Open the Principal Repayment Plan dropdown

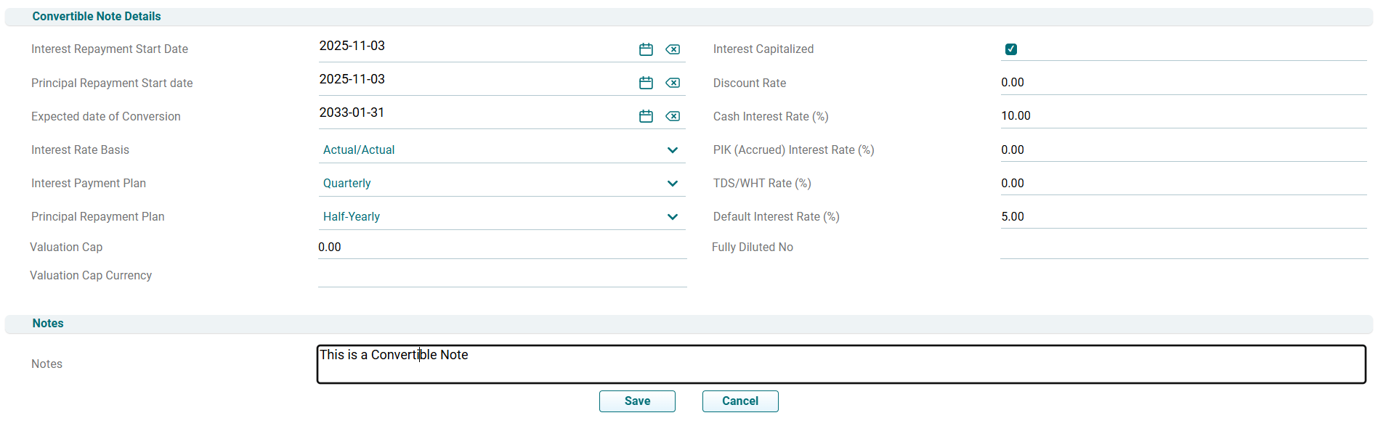(x=501, y=217)
